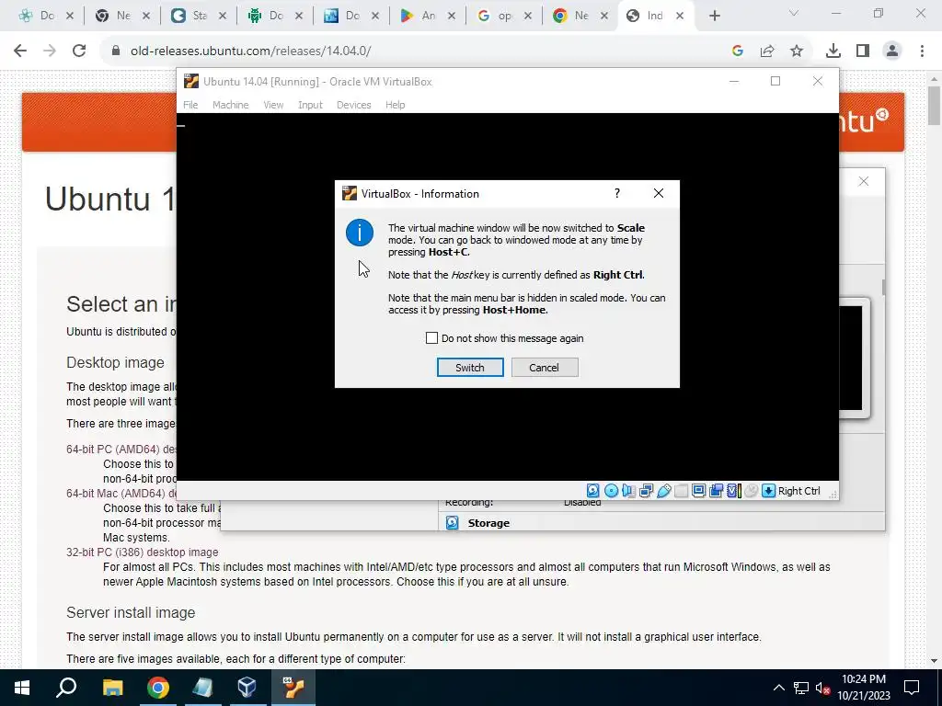Open Devices menu in VM window

354,105
